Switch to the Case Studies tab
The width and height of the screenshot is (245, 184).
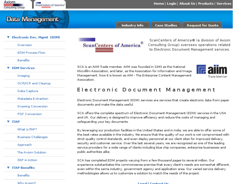click(x=166, y=25)
